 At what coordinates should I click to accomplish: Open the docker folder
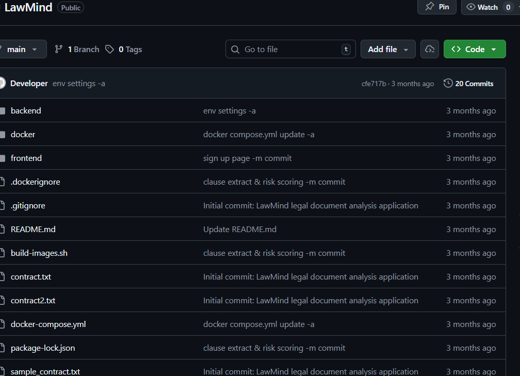coord(23,134)
